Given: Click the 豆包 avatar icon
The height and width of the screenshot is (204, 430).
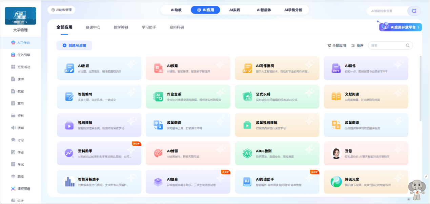Looking at the screenshot, I should click(336, 153).
